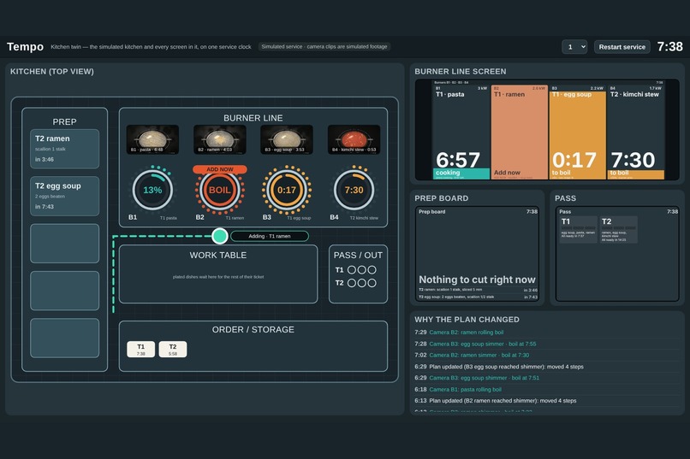This screenshot has width=690, height=459.
Task: Open the service speed dropdown showing 1
Action: [x=574, y=47]
